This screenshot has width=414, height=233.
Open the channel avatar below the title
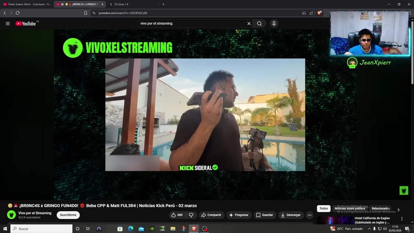pos(11,215)
